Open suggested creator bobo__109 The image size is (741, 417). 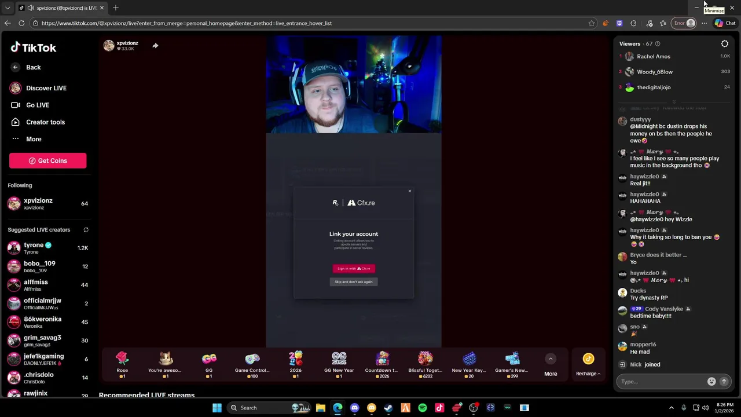(47, 266)
